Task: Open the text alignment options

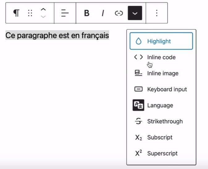Action: click(65, 13)
